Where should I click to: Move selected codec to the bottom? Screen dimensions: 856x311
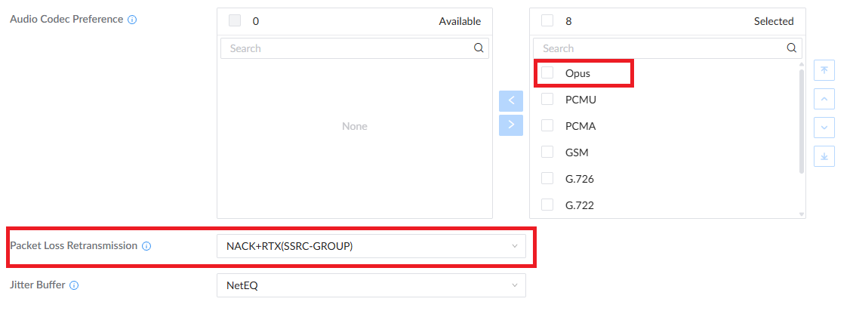pos(824,156)
